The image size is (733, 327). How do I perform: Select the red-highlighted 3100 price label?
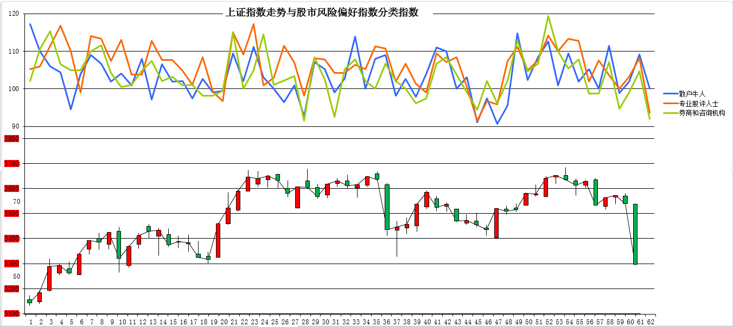tap(11, 314)
